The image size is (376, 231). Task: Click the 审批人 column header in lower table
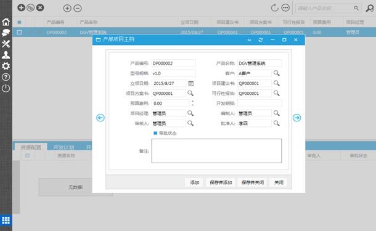coord(314,156)
